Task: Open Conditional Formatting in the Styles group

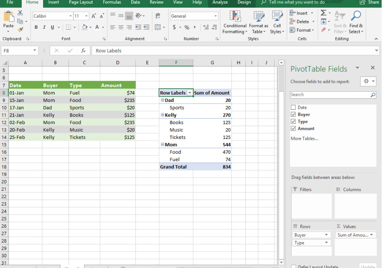Action: coord(235,23)
